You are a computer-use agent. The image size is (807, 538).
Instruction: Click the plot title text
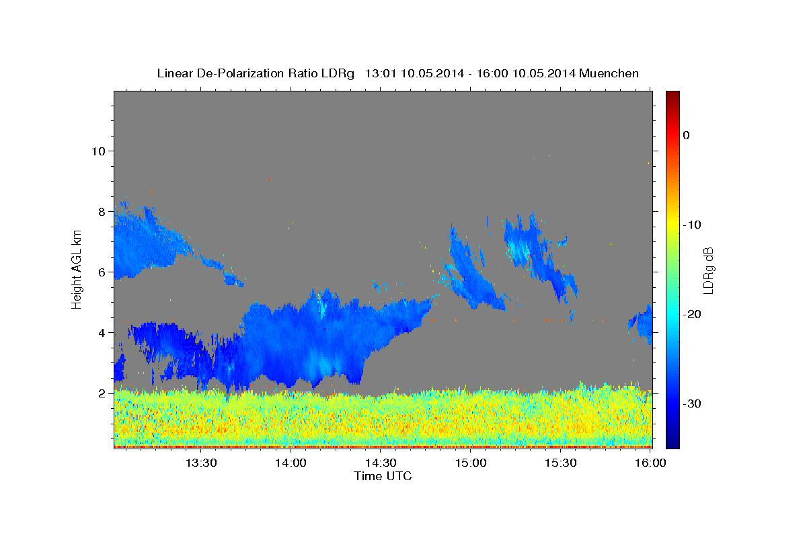[397, 73]
